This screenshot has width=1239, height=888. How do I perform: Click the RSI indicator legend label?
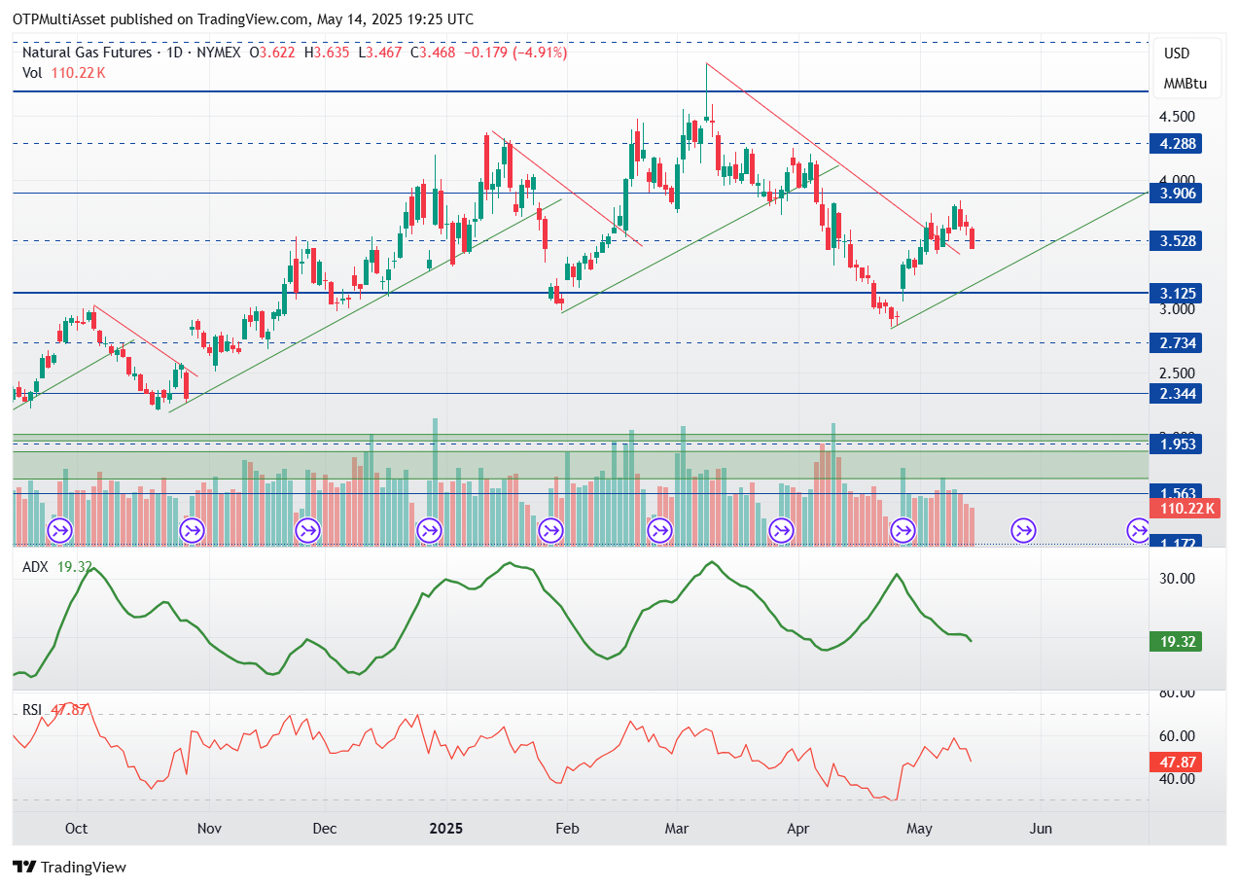pyautogui.click(x=32, y=710)
